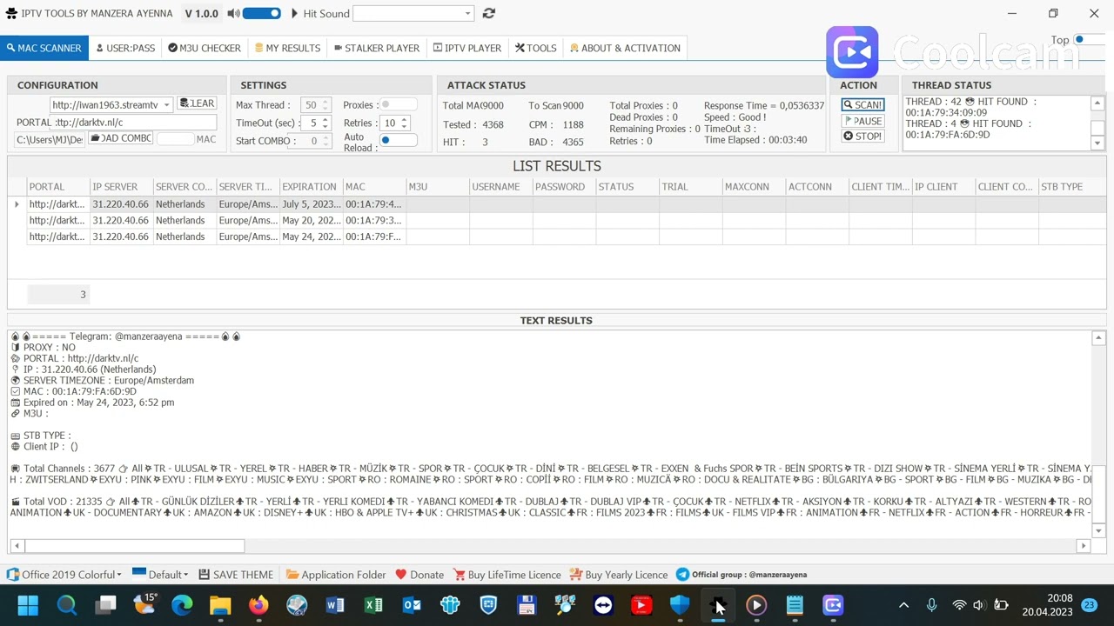This screenshot has height=626, width=1114.
Task: Click Buy LifeTime Licence
Action: point(507,575)
